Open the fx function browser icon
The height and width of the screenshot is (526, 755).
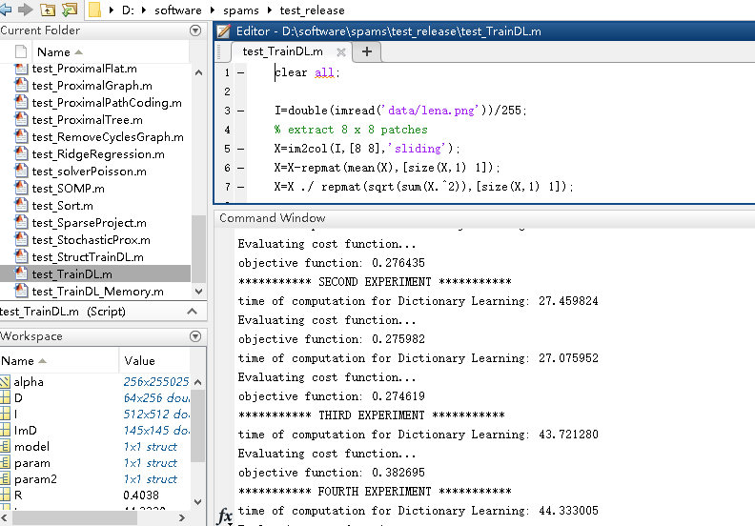(224, 516)
